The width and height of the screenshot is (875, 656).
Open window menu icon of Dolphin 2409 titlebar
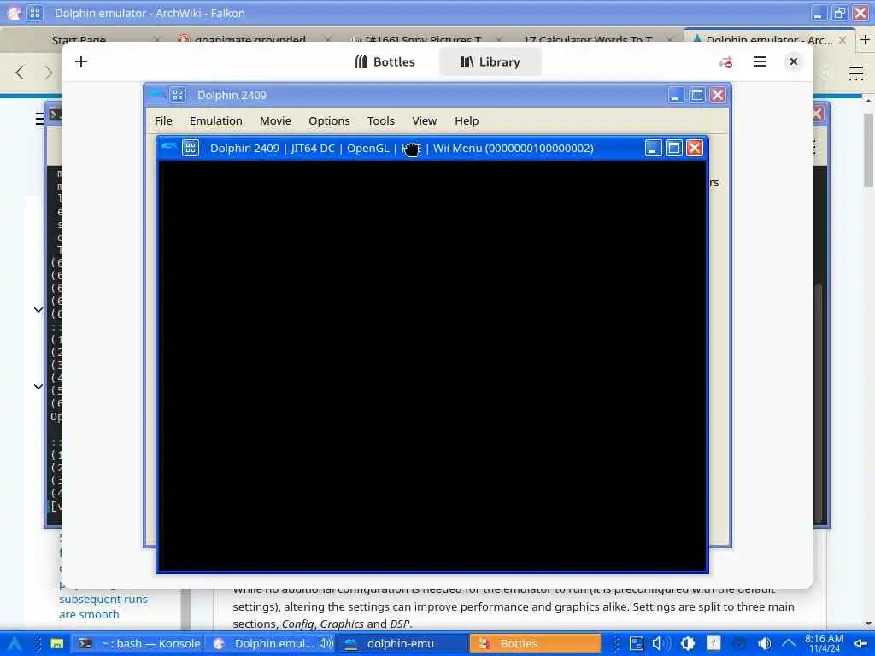(178, 95)
